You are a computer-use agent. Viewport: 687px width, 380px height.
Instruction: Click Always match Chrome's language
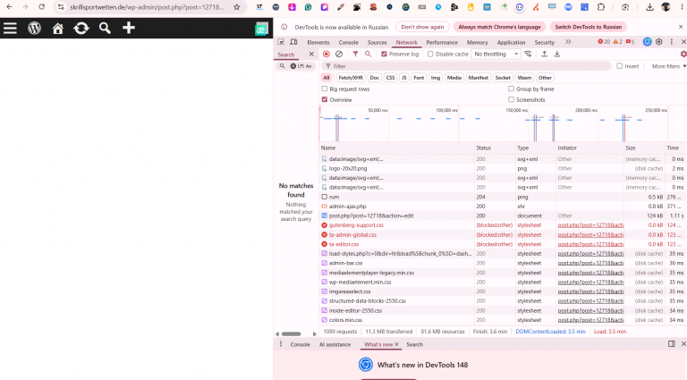pyautogui.click(x=499, y=27)
